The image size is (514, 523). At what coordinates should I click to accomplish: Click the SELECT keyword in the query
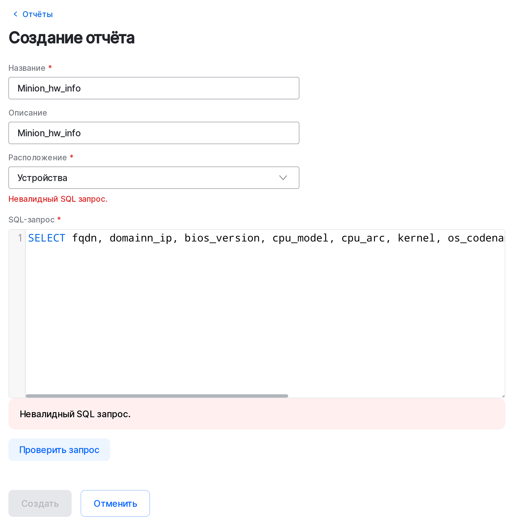[47, 238]
